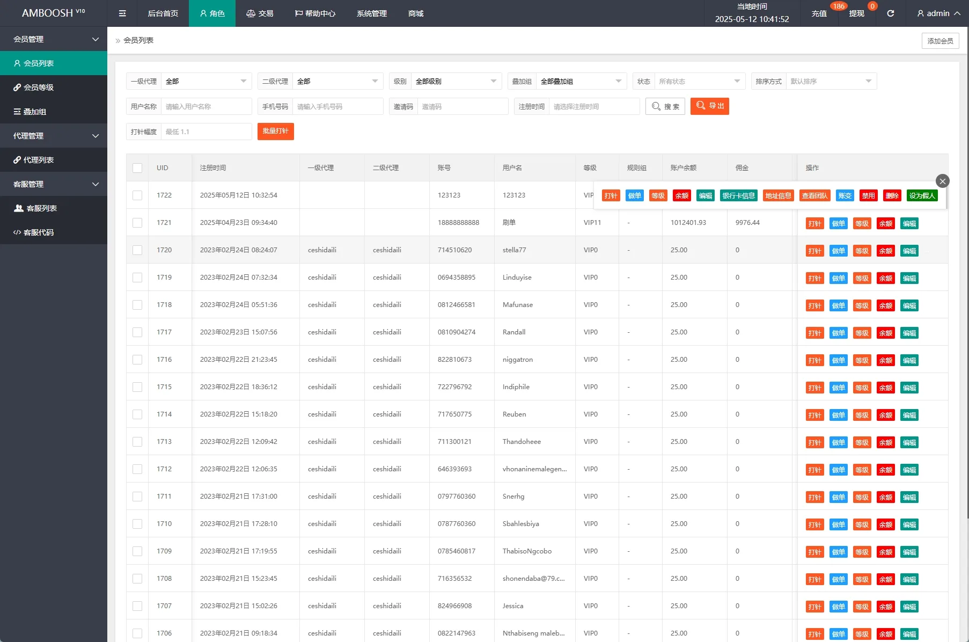Expand the 状态 status dropdown

699,82
